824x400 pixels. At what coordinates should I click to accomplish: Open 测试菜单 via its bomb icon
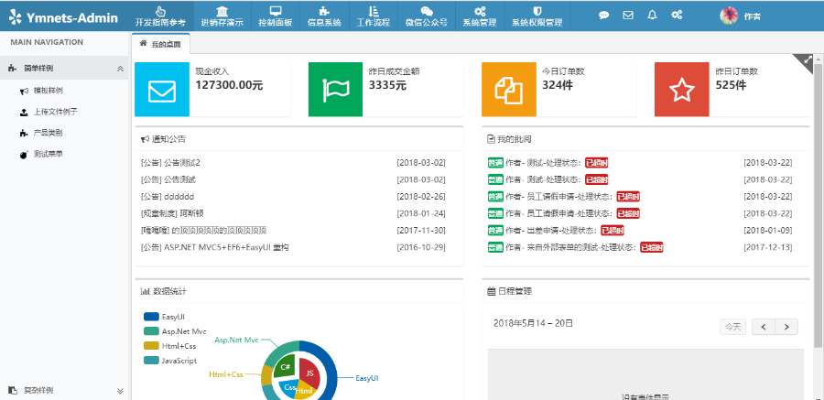[24, 155]
